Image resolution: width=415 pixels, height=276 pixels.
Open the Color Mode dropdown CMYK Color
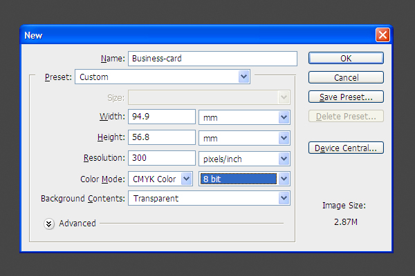point(160,179)
